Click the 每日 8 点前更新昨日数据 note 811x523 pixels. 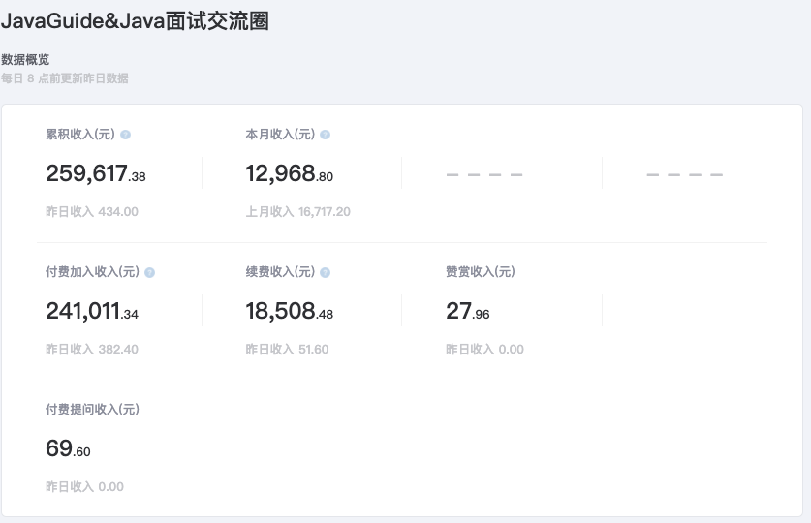point(64,78)
